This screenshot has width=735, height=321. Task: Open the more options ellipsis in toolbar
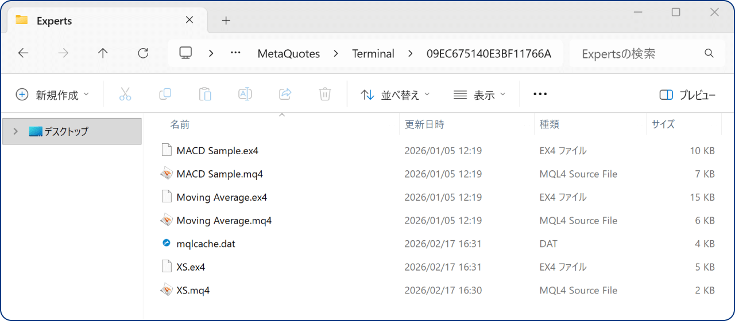540,95
